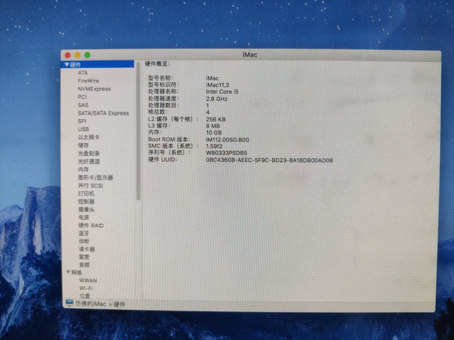
Task: Select 以太网卡 in the sidebar
Action: point(89,138)
